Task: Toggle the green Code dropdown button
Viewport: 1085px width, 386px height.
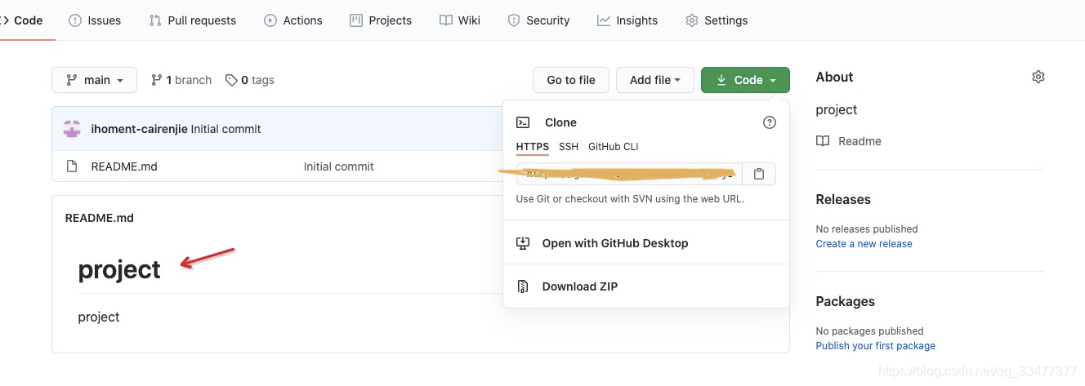Action: pos(745,80)
